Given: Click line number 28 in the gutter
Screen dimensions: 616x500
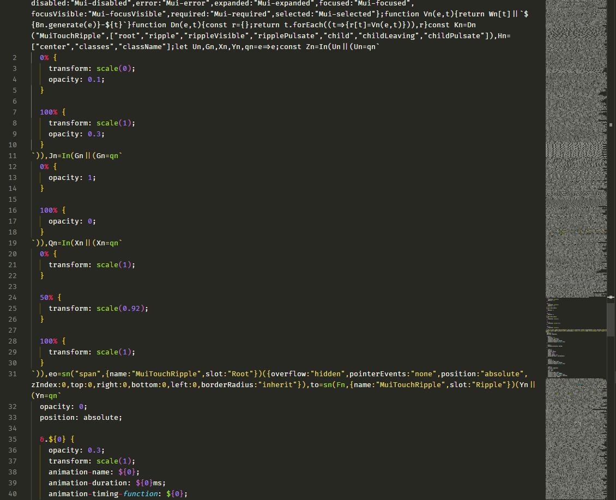Looking at the screenshot, I should [13, 341].
